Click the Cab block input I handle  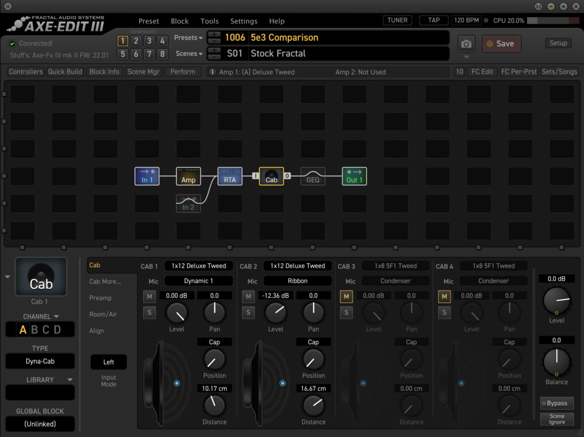click(255, 175)
